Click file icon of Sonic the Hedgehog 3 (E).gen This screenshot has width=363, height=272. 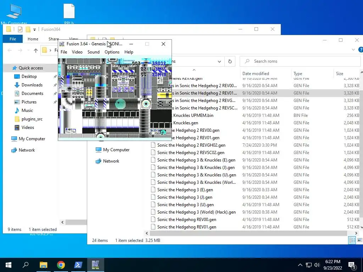[x=153, y=190]
